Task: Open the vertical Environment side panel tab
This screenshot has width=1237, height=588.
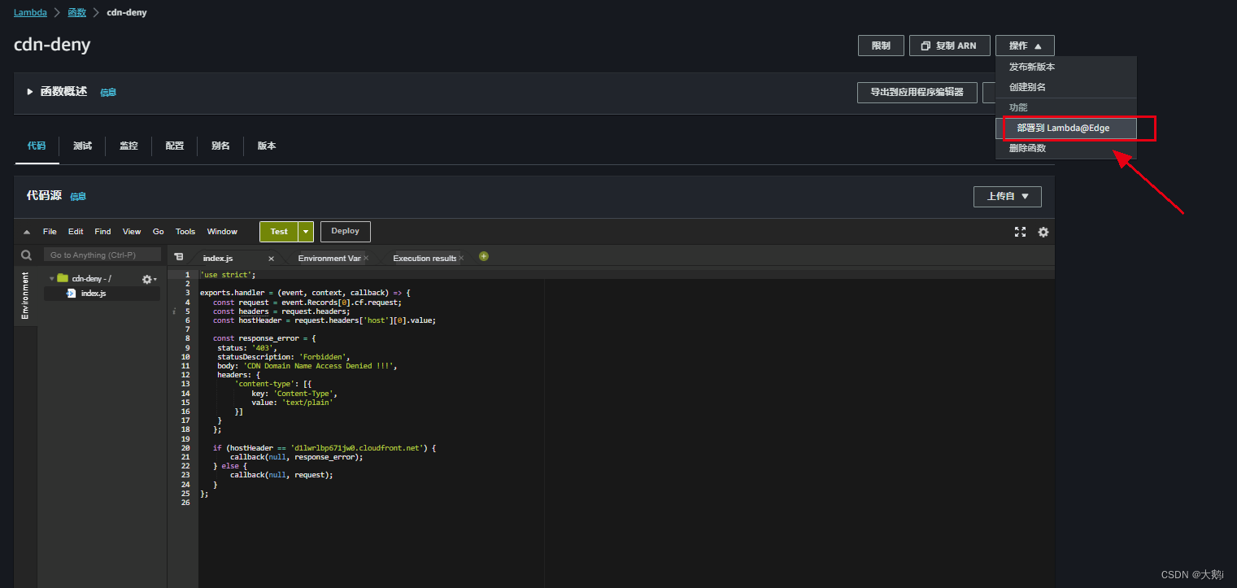Action: 25,296
